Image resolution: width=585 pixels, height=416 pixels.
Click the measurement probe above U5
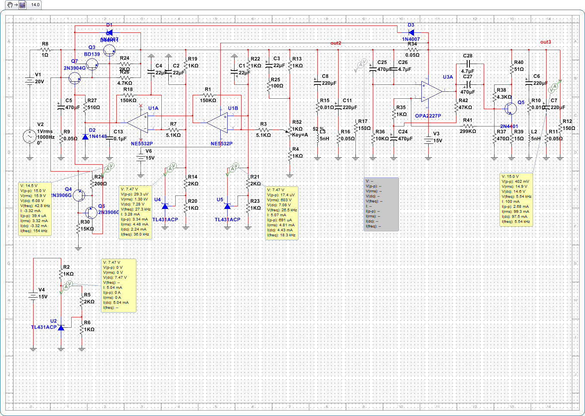pos(233,169)
